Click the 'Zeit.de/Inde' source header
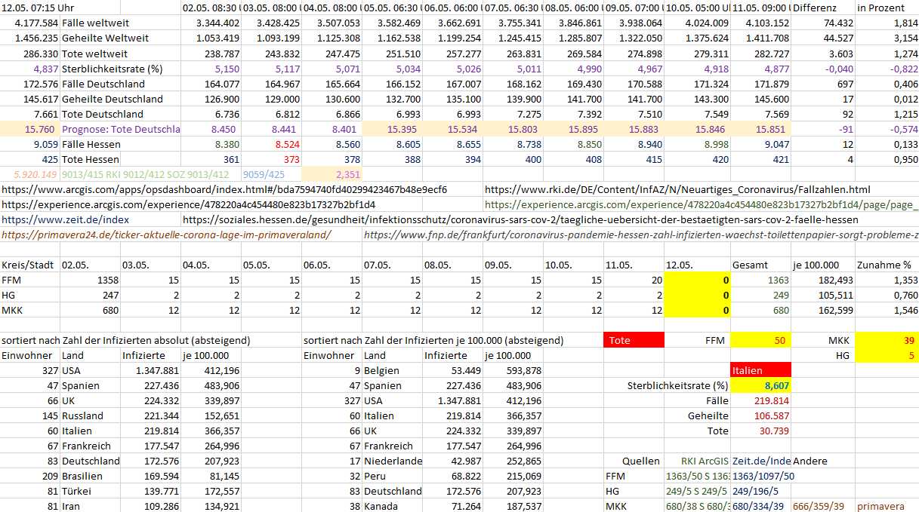Image resolution: width=919 pixels, height=512 pixels. [x=762, y=461]
